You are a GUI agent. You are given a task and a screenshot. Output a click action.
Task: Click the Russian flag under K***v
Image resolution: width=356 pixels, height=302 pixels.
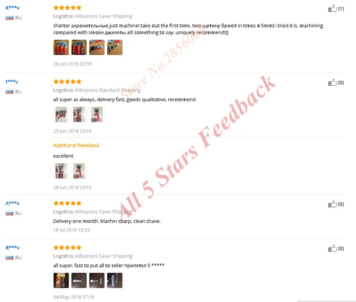click(x=9, y=17)
